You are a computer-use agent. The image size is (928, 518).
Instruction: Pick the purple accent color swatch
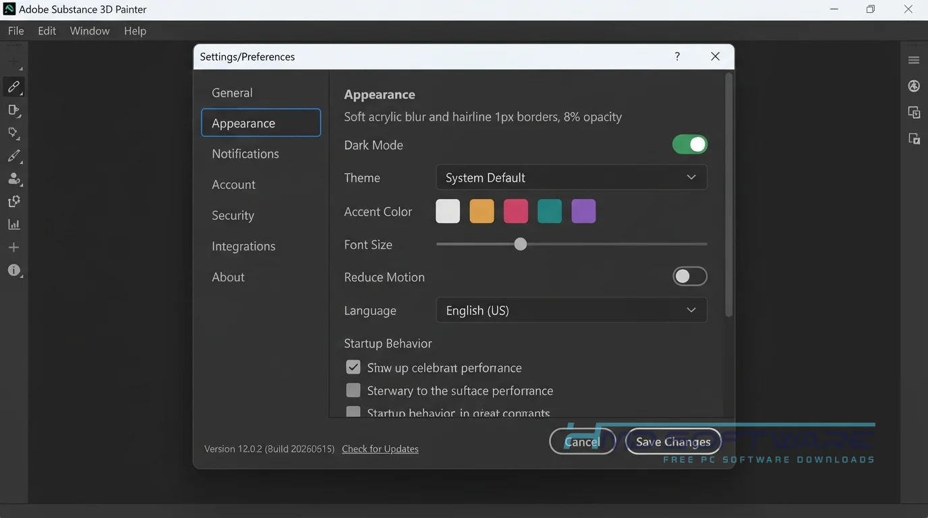coord(583,211)
